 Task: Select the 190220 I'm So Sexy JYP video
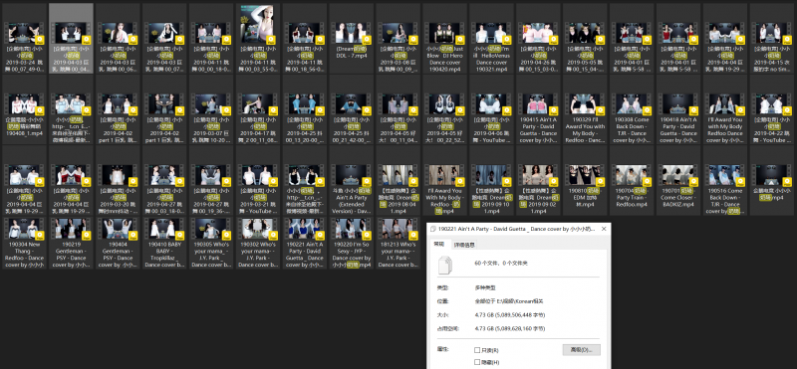352,243
